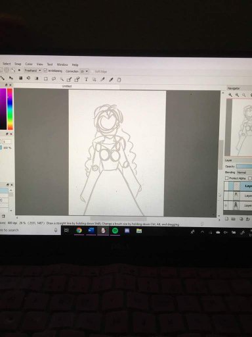Viewport: 252px width, 337px height.
Task: Expand the Correction value dropdown
Action: [x=84, y=71]
